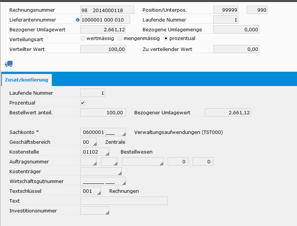The height and width of the screenshot is (226, 297).
Task: Click the lower Bezogener Umlagewert field 2.661,12
Action: coord(228,112)
